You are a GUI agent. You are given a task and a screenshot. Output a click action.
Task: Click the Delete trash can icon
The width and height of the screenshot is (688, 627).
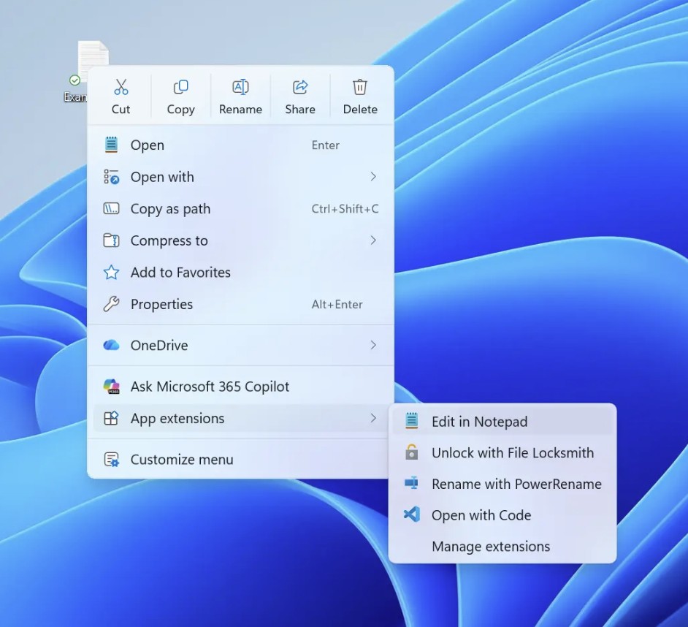coord(360,87)
